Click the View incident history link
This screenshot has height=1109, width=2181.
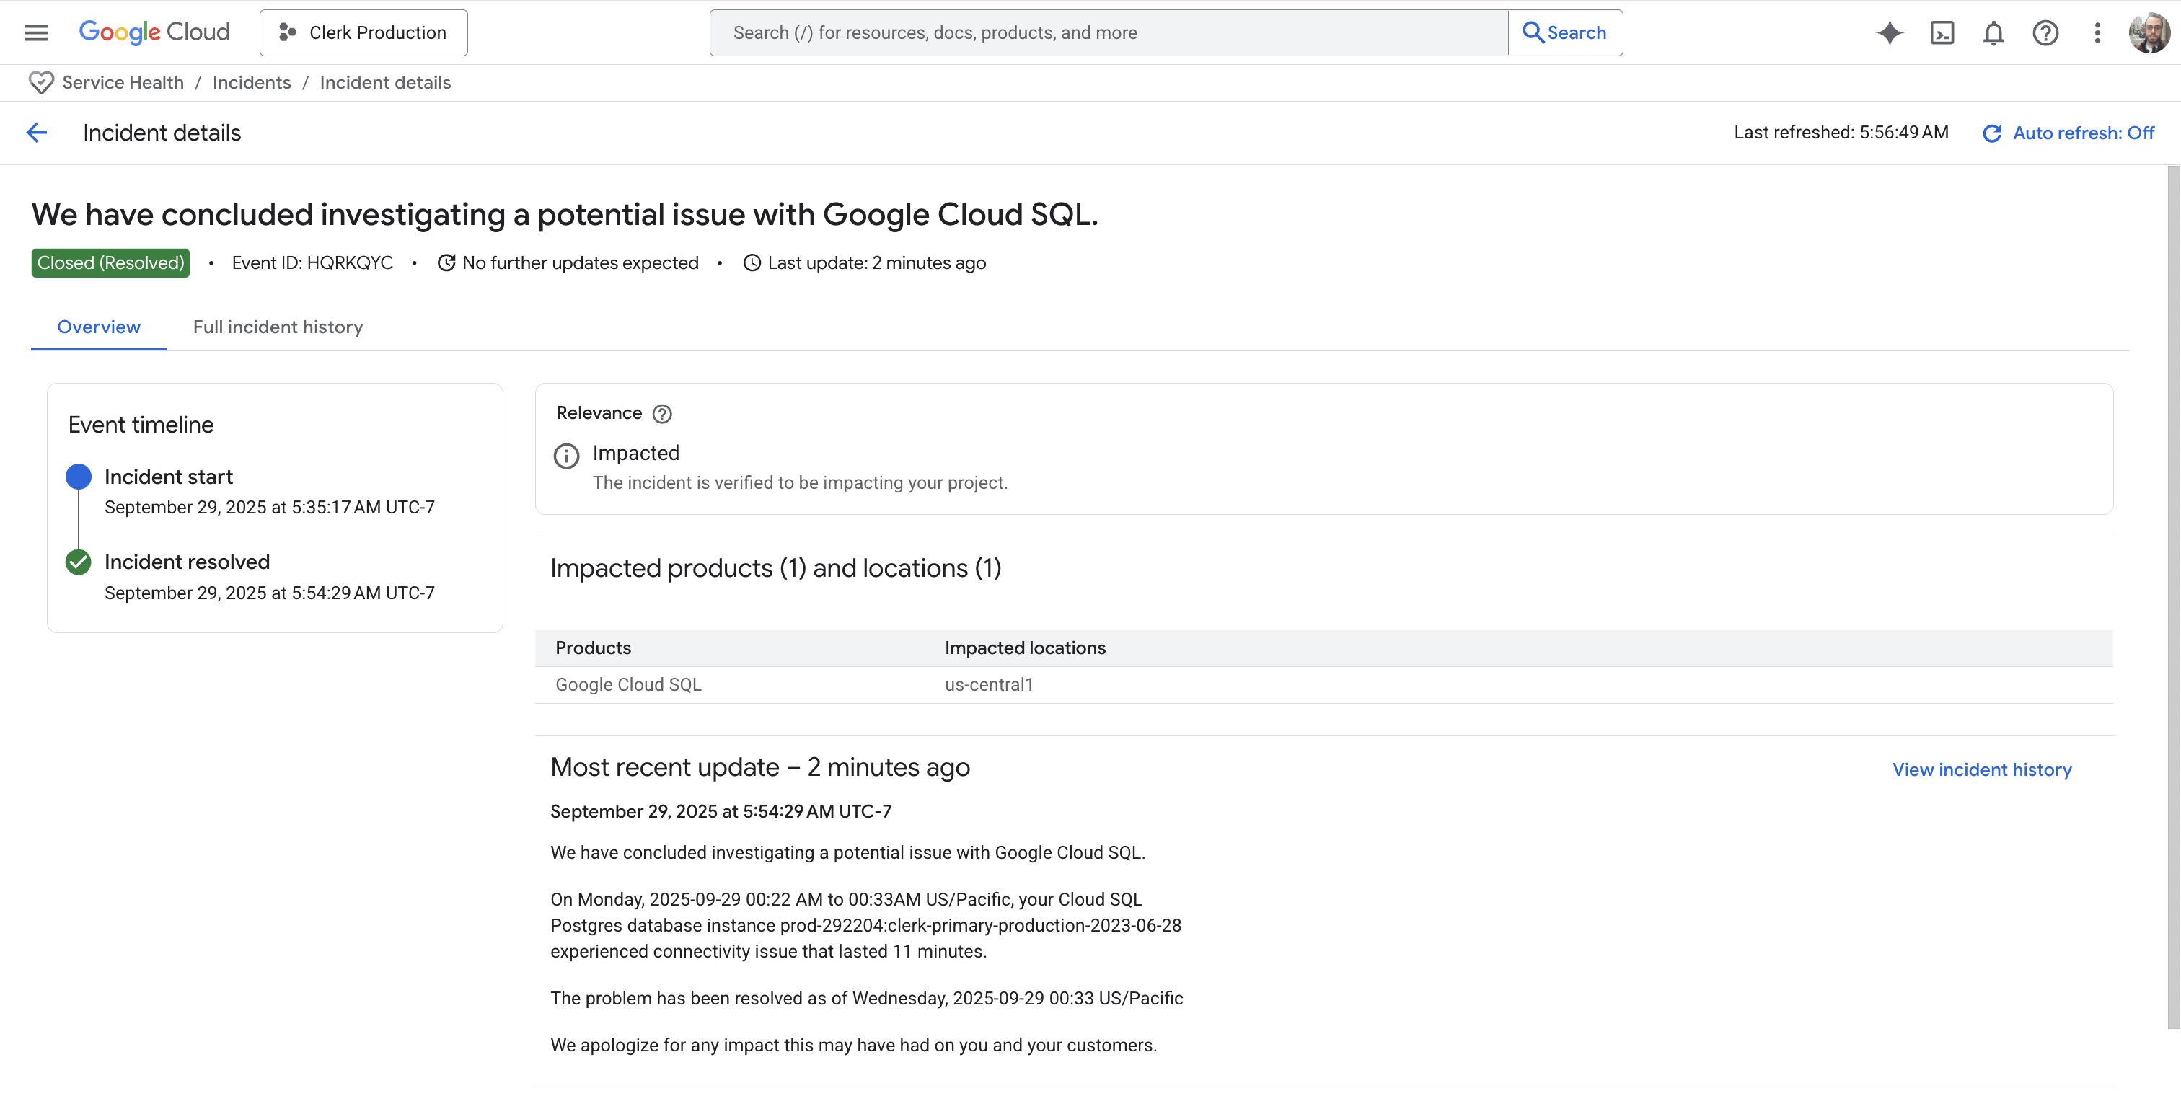pos(1981,769)
